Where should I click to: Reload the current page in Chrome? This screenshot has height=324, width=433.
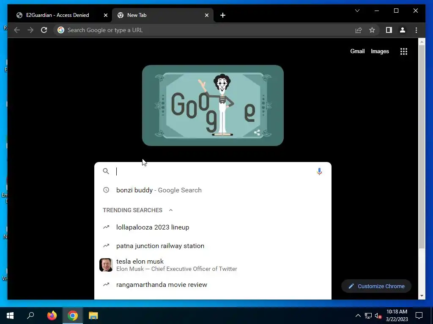tap(44, 30)
